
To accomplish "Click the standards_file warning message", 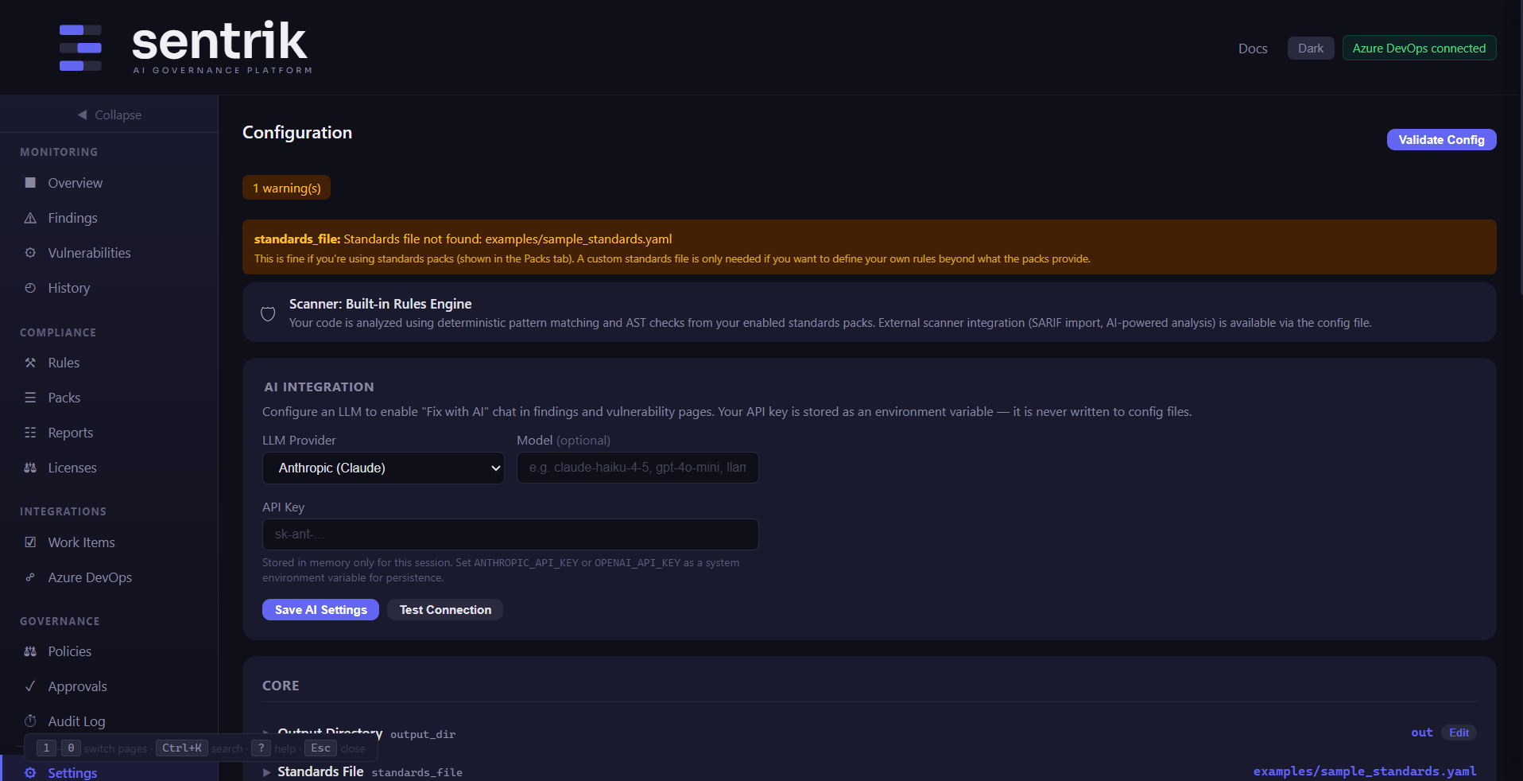I will [x=870, y=247].
